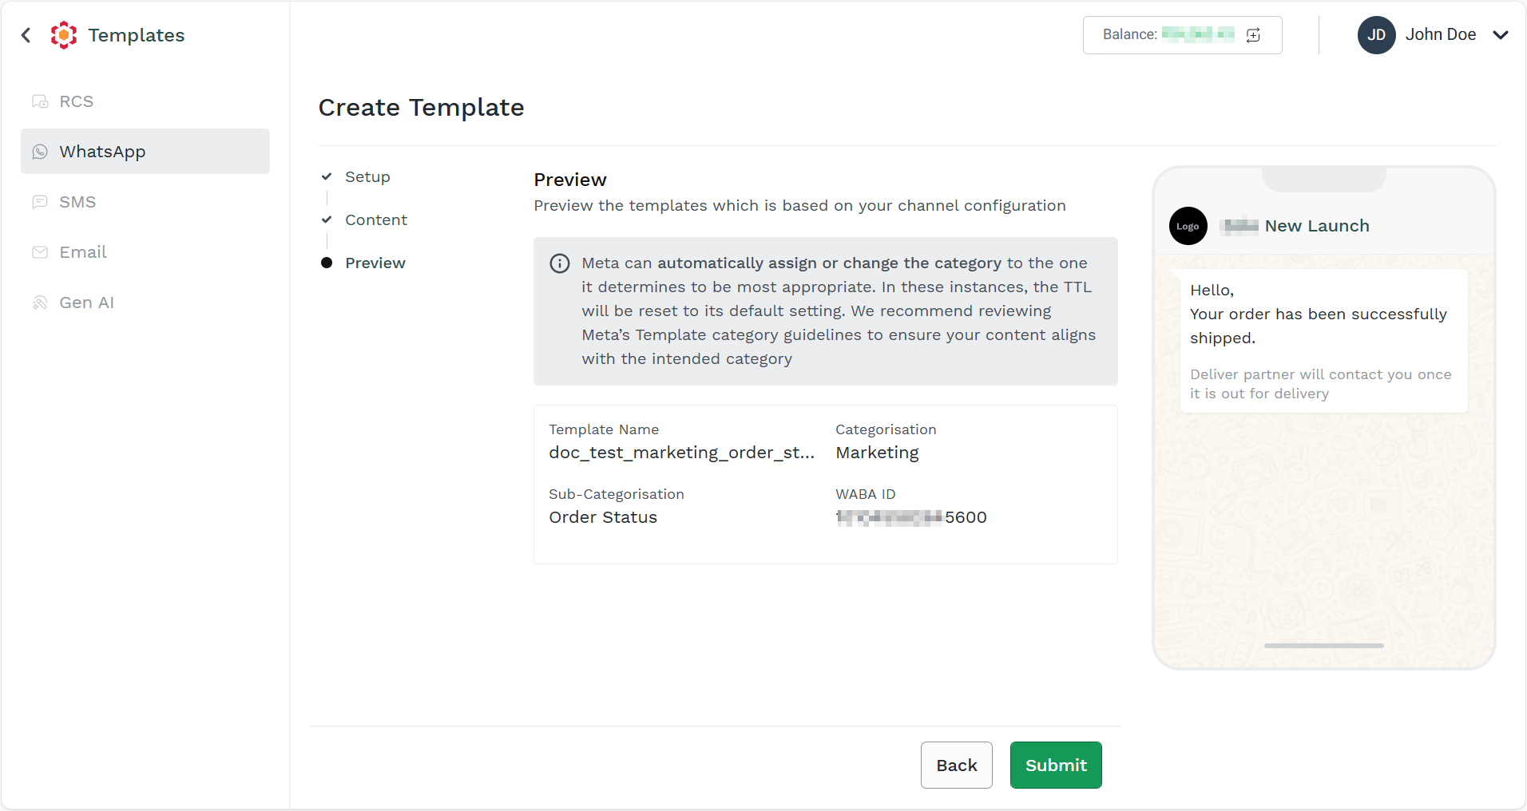Image resolution: width=1527 pixels, height=811 pixels.
Task: Click the add balance icon
Action: tap(1253, 35)
